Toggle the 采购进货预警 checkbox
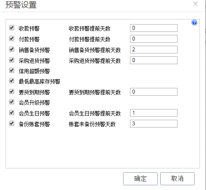Screen dimensions: 206x190 tap(12, 60)
